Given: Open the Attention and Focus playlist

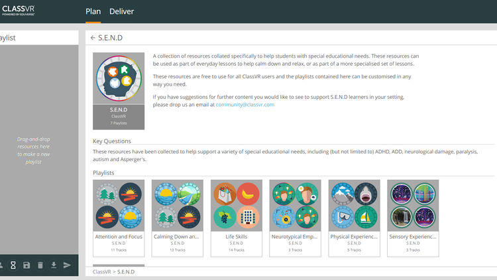Looking at the screenshot, I should (x=119, y=218).
